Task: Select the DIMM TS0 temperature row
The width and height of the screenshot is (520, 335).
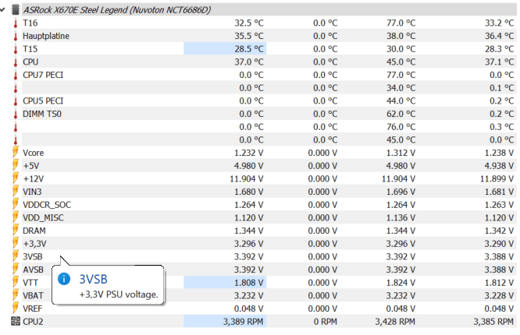Action: click(263, 114)
